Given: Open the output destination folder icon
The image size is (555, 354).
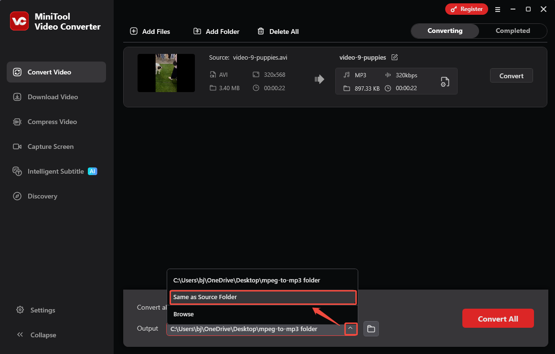Looking at the screenshot, I should [371, 329].
